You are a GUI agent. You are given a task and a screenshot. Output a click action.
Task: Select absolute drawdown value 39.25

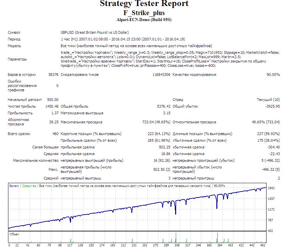[54, 122]
